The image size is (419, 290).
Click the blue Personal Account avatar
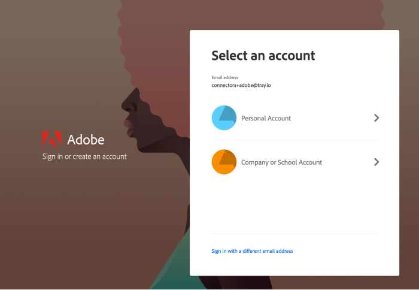224,118
